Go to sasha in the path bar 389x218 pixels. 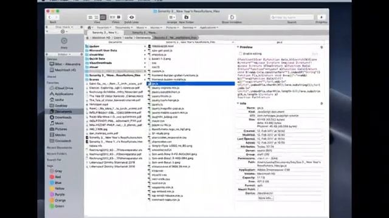[x=128, y=38]
